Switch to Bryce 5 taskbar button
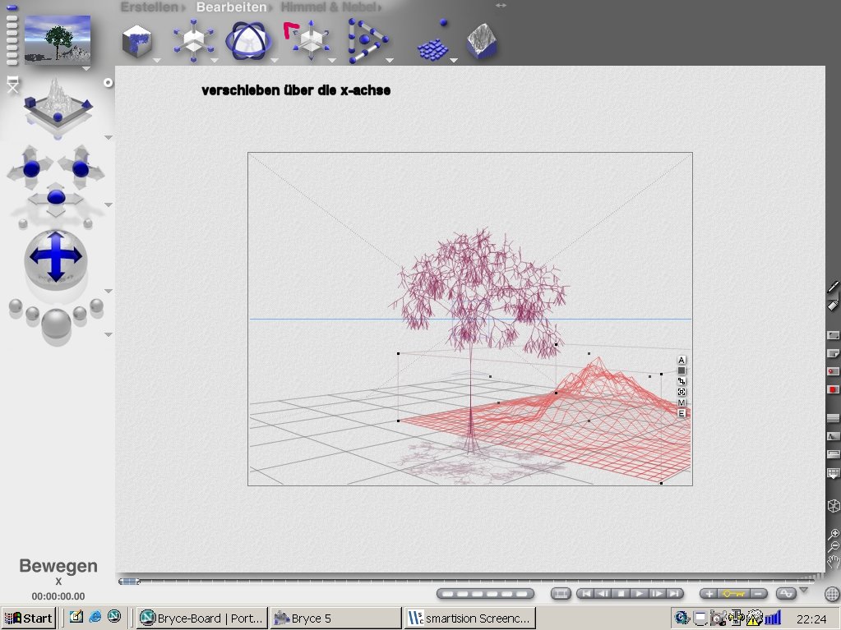Screen dimensions: 841x630 335,619
